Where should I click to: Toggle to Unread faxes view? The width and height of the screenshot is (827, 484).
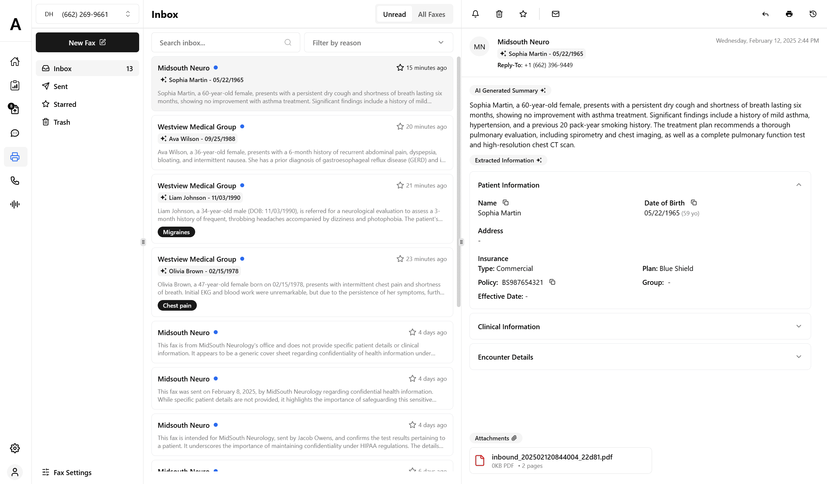coord(394,15)
